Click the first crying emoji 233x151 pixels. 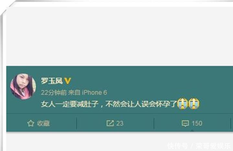point(183,104)
